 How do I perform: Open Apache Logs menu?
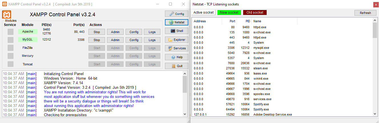152,32
